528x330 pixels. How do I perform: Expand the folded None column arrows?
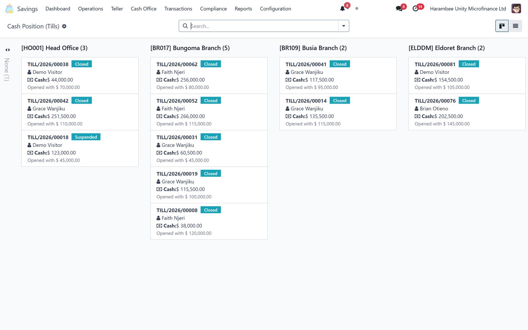coord(8,50)
